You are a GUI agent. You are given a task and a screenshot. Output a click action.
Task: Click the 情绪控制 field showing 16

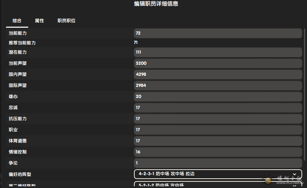pos(218,152)
